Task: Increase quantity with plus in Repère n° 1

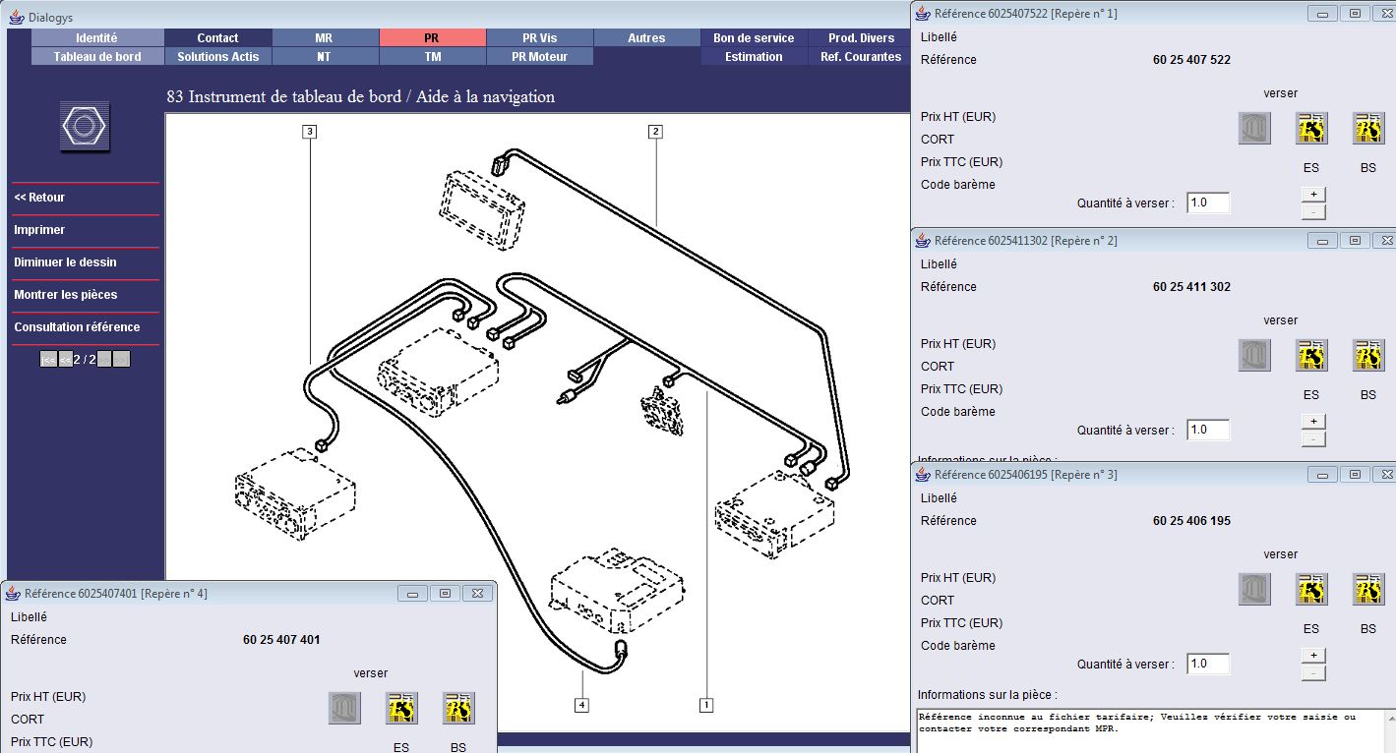Action: coord(1313,195)
